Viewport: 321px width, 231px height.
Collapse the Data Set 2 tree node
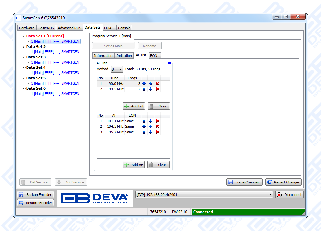pos(24,47)
